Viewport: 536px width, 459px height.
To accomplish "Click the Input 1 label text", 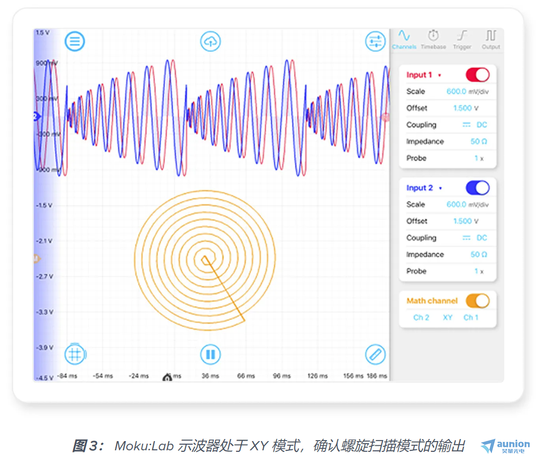I will pyautogui.click(x=419, y=75).
